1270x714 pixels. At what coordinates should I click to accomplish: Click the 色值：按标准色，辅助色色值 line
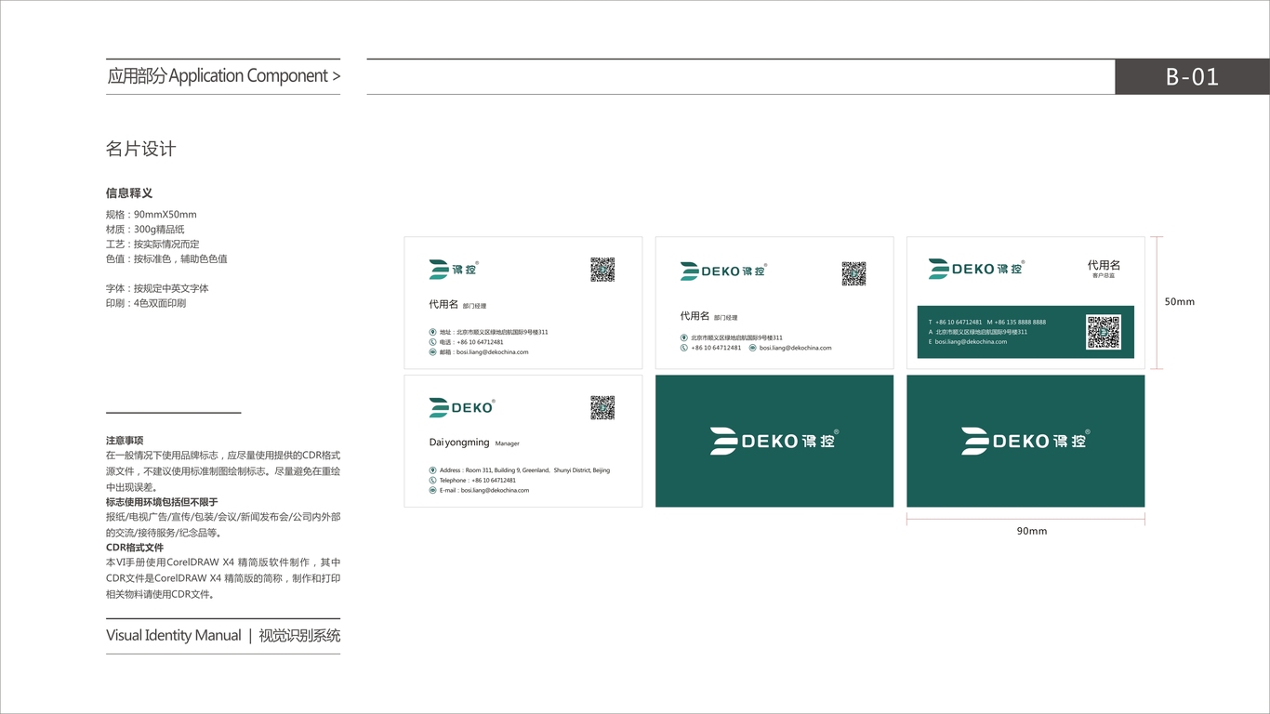[166, 259]
